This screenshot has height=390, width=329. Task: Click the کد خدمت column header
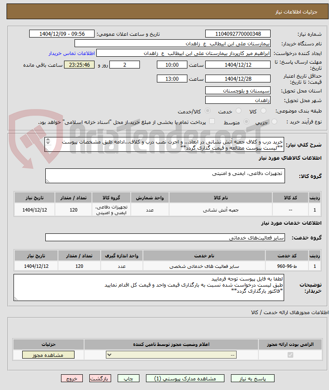[287, 256]
